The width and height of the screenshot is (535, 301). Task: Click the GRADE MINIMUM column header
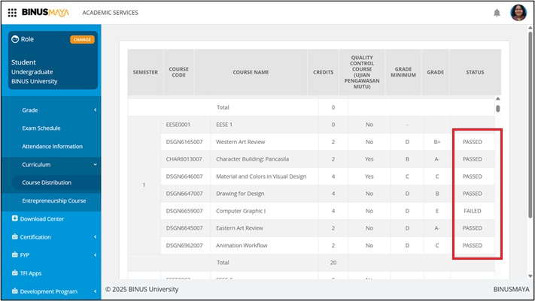403,72
